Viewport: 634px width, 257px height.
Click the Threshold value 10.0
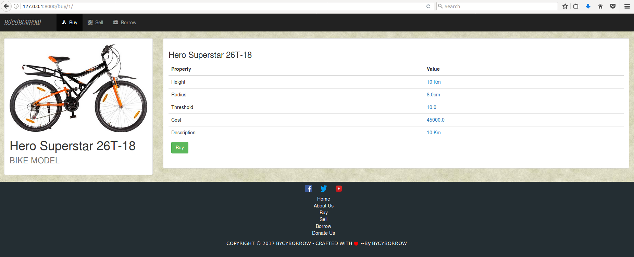(432, 107)
